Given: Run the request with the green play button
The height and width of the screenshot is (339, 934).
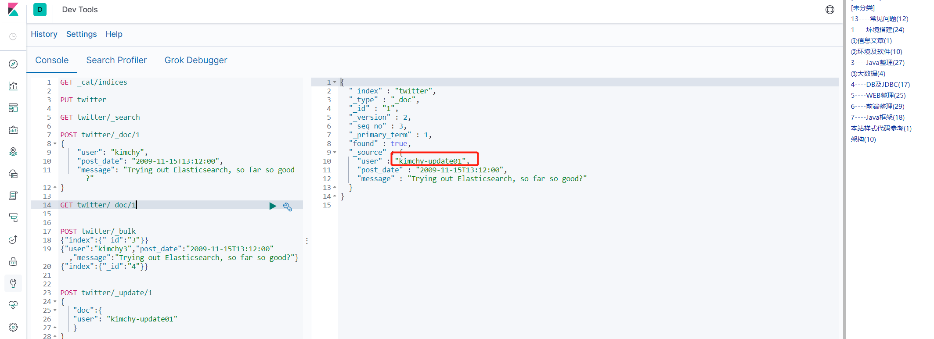Looking at the screenshot, I should click(x=273, y=206).
